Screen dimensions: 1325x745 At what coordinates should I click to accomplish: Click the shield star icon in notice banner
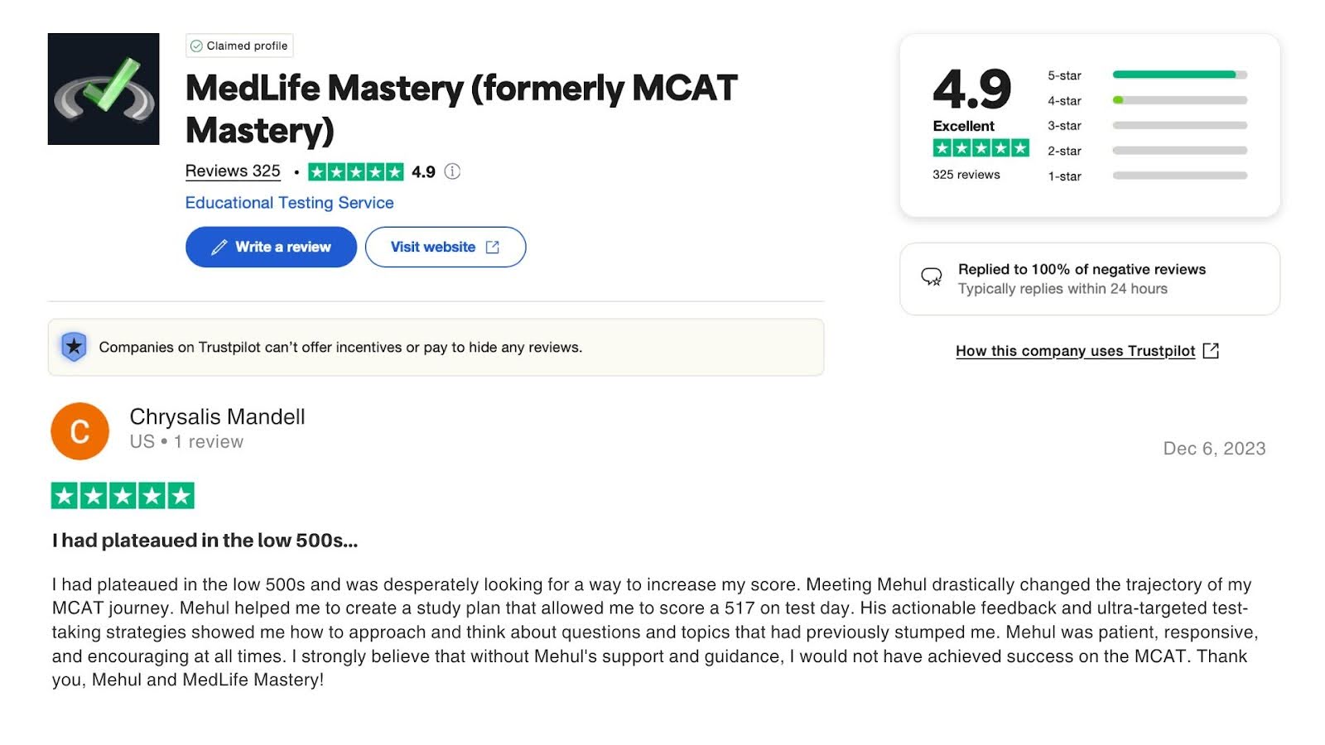tap(74, 347)
